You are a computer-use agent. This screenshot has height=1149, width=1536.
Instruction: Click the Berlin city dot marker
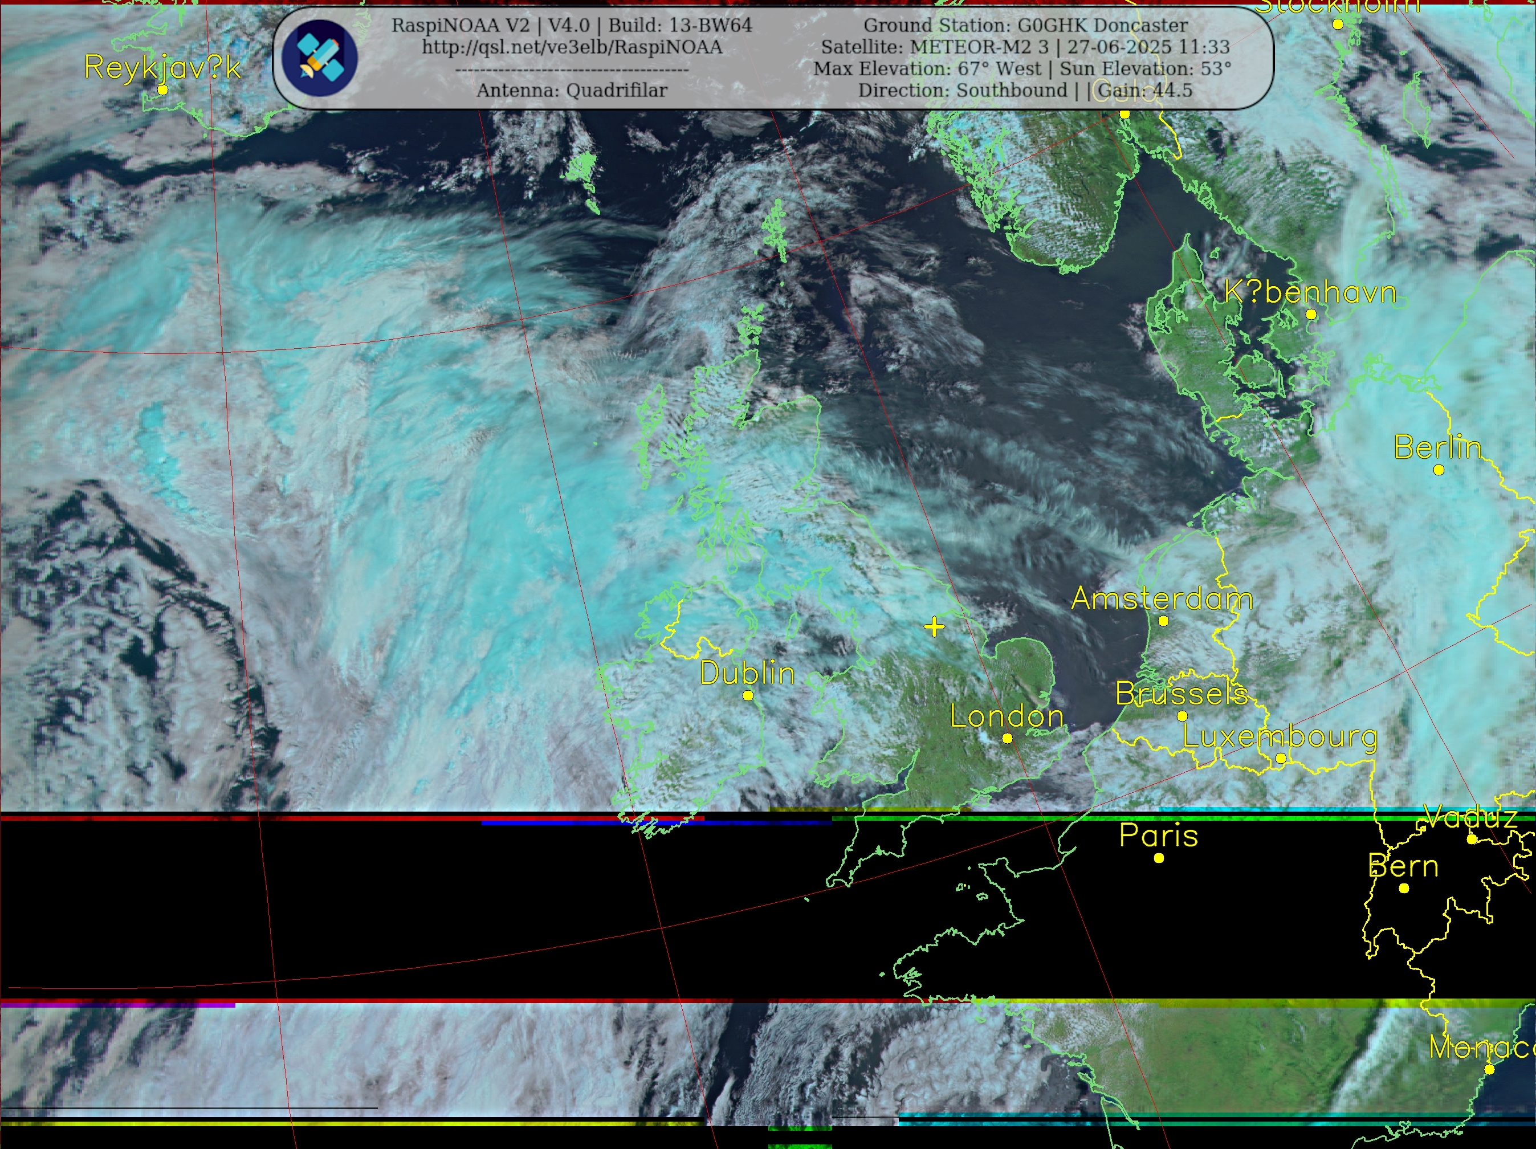tap(1439, 470)
